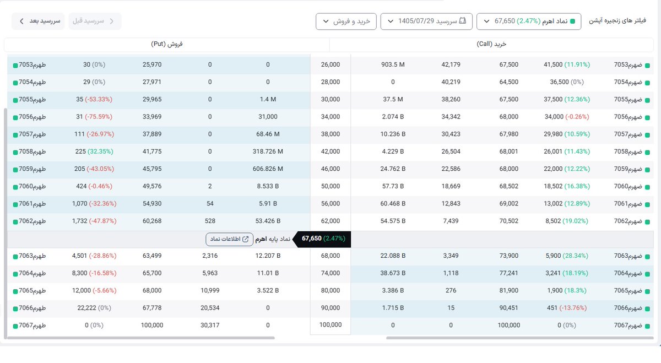The image size is (661, 363).
Task: Expand the سررسید 1405/07/29 expiry dropdown
Action: point(426,21)
